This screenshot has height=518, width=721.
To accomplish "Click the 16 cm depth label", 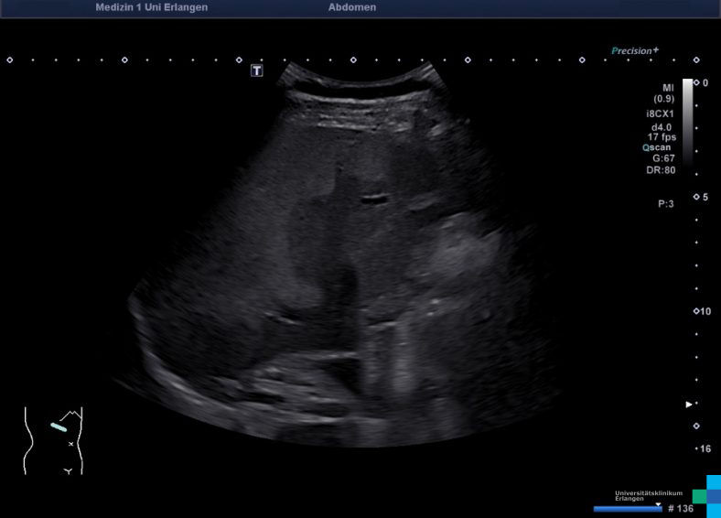I will click(704, 448).
